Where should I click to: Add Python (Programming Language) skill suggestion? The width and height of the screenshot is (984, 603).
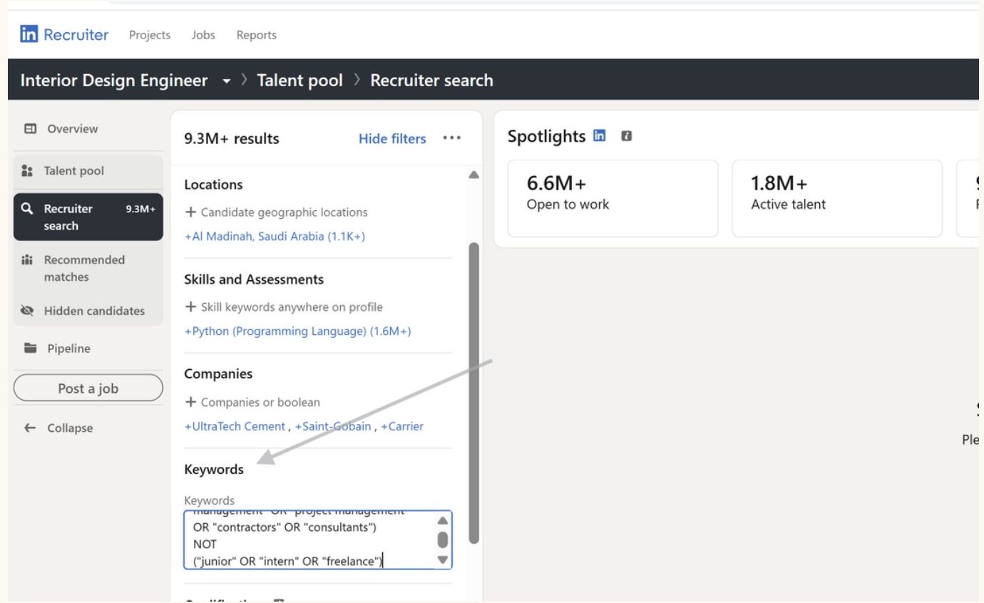[x=298, y=331]
